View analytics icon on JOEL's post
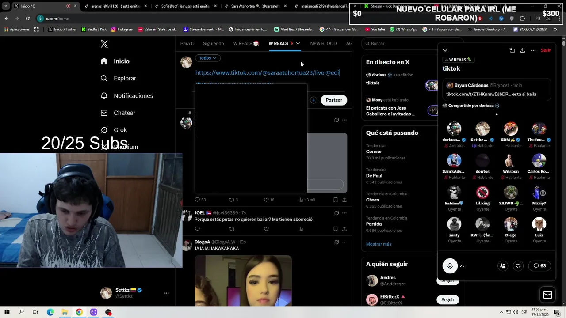This screenshot has height=318, width=566. point(301,229)
